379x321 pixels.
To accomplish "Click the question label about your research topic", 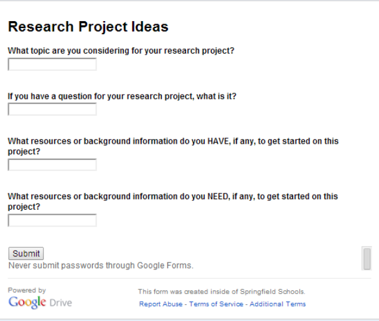I will pyautogui.click(x=121, y=51).
